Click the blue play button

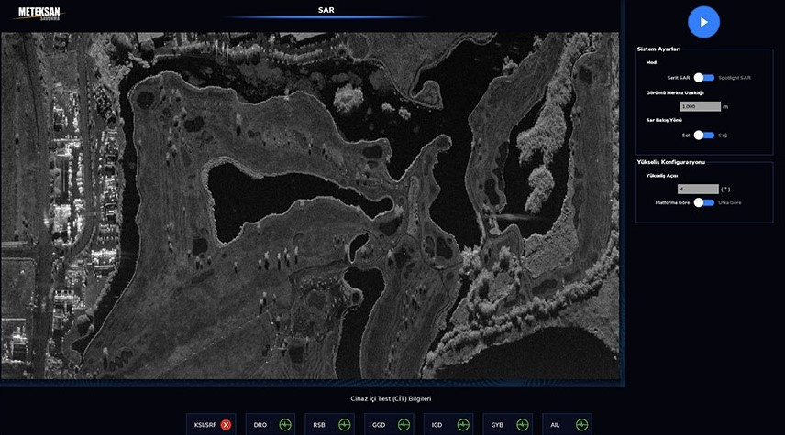(x=703, y=22)
